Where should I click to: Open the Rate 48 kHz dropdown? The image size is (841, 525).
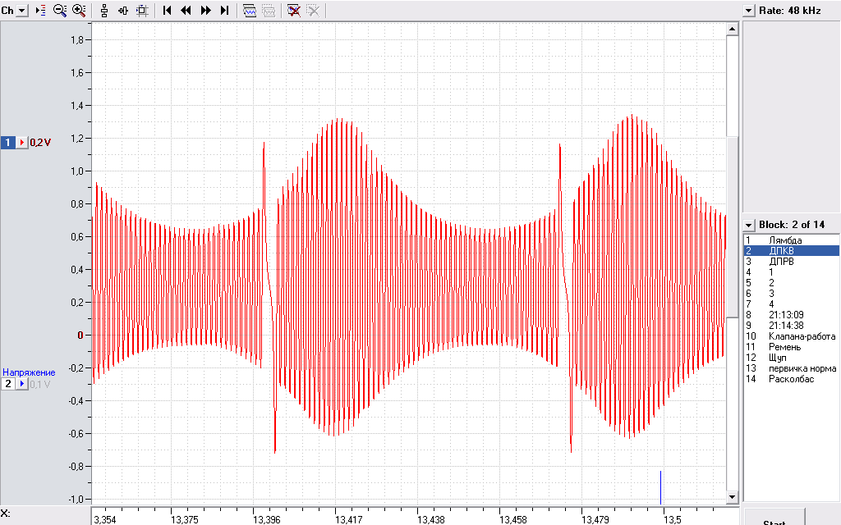(x=749, y=11)
